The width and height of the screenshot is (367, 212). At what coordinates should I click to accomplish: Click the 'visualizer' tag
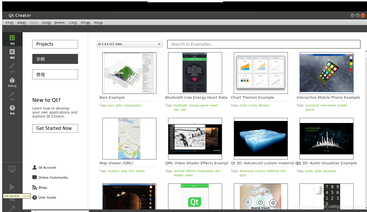pyautogui.click(x=329, y=171)
